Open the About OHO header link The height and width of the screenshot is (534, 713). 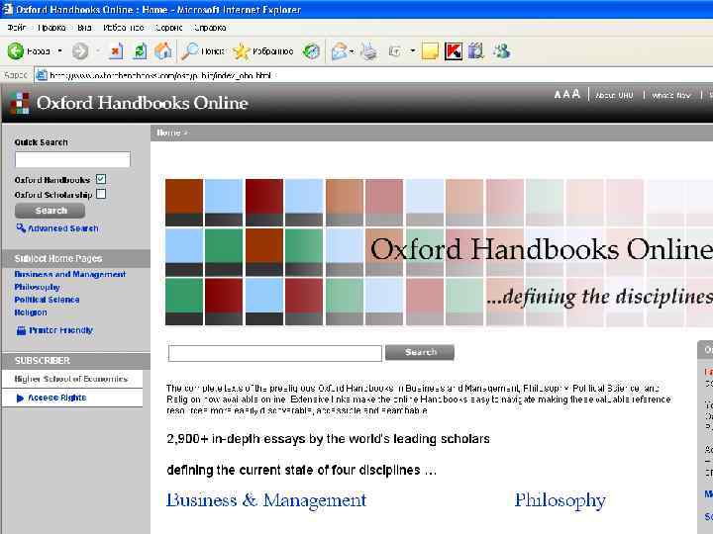(614, 95)
